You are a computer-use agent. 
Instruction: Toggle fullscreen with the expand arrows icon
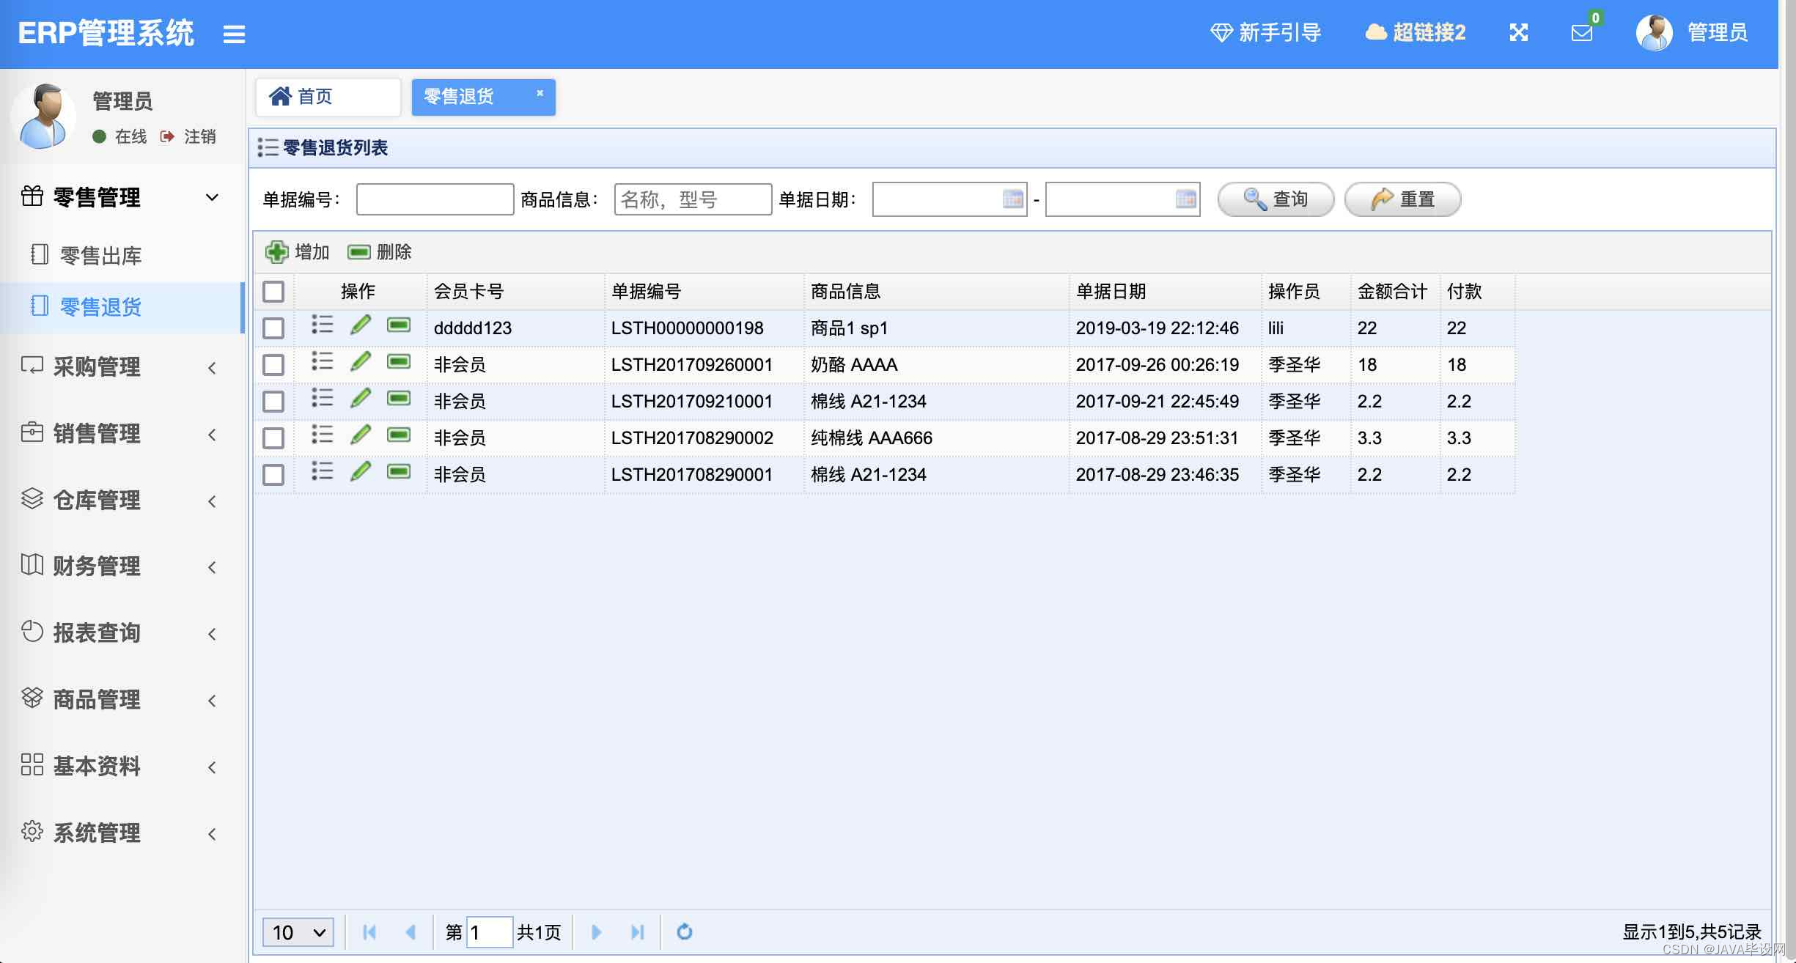point(1519,32)
